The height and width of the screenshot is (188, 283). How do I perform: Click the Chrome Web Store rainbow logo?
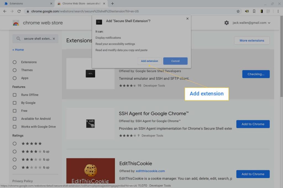point(16,23)
